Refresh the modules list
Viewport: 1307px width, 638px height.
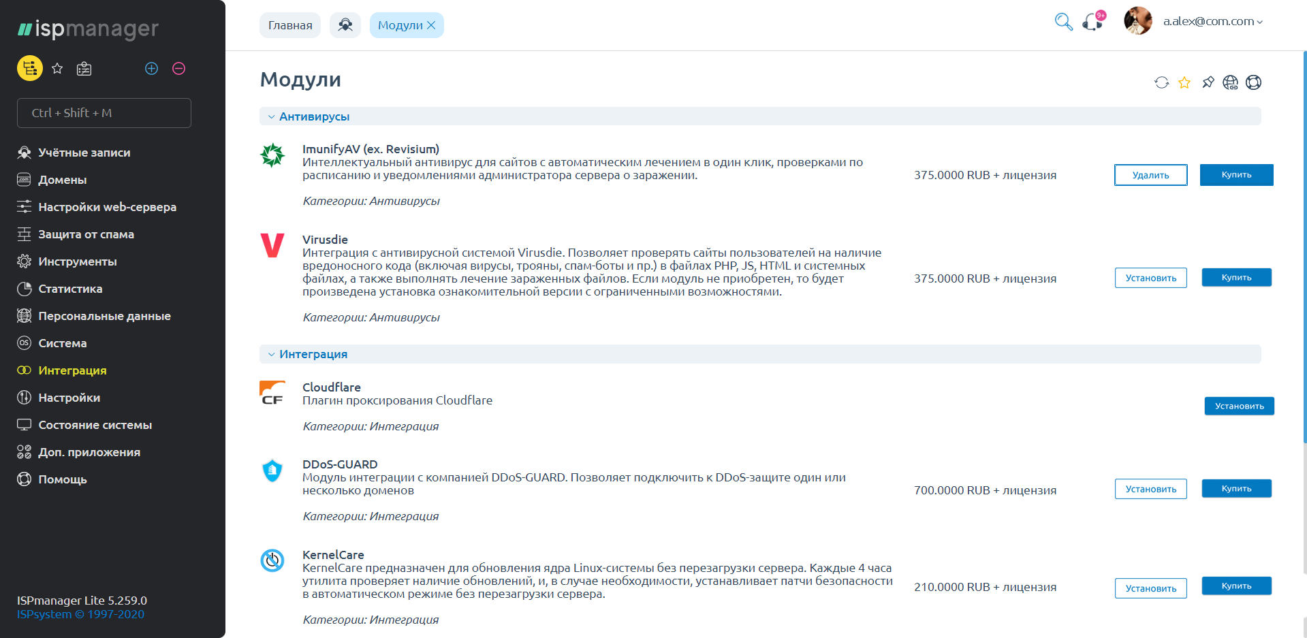(x=1162, y=82)
